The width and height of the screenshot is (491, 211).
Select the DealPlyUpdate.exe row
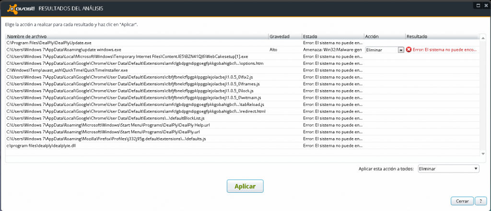point(242,43)
